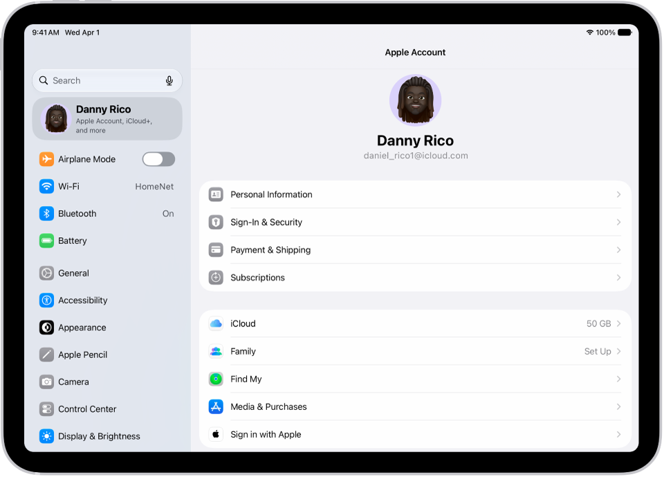Screen dimensions: 664x477
Task: Click the Media & Purchases App Store icon
Action: 216,406
